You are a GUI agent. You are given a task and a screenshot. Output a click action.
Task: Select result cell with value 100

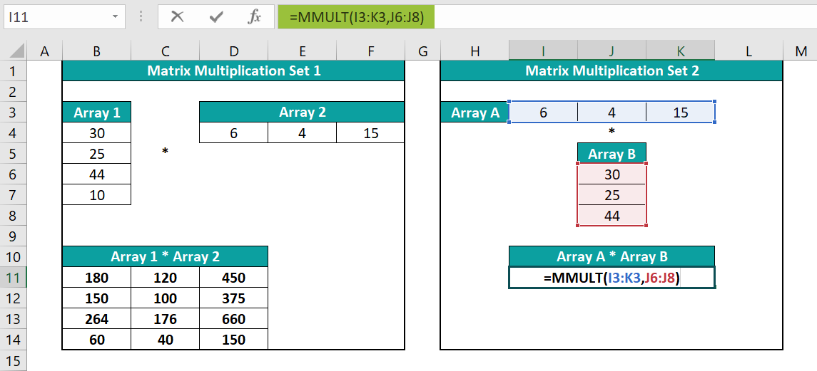pos(165,298)
